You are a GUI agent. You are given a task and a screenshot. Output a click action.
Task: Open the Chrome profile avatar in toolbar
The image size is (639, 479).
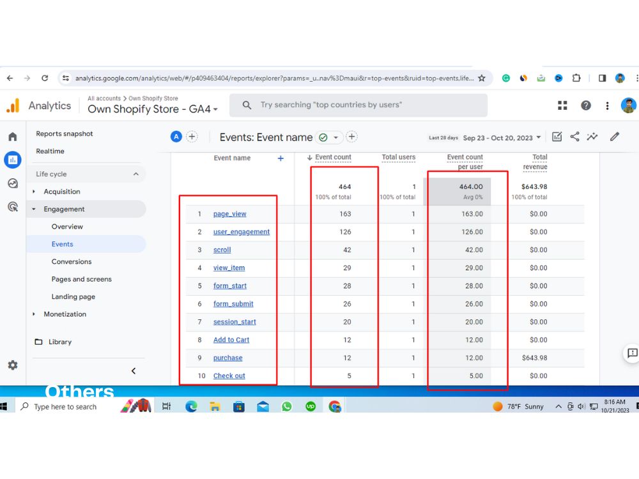point(620,78)
